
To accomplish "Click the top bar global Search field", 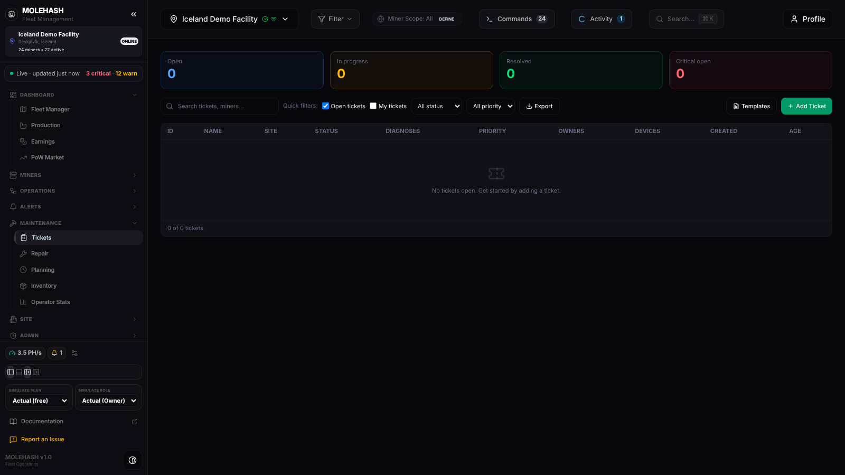I will tap(687, 19).
